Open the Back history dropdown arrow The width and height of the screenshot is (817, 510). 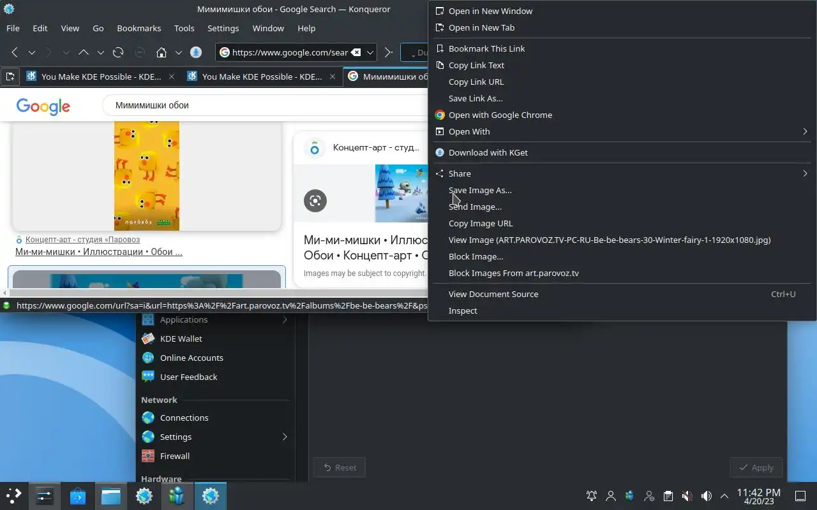point(31,52)
